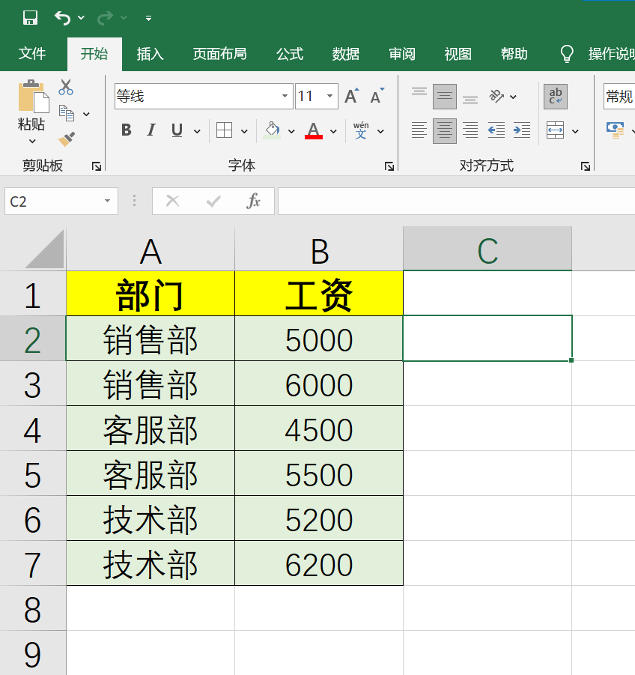This screenshot has width=635, height=675.
Task: Toggle italic formatting
Action: point(151,130)
